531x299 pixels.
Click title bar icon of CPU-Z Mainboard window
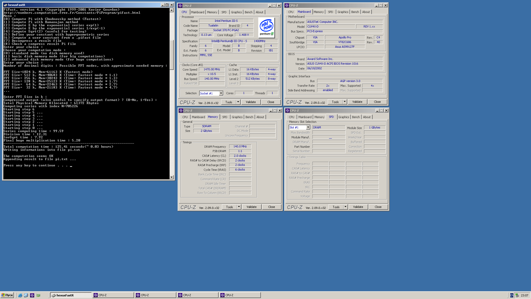click(x=287, y=5)
